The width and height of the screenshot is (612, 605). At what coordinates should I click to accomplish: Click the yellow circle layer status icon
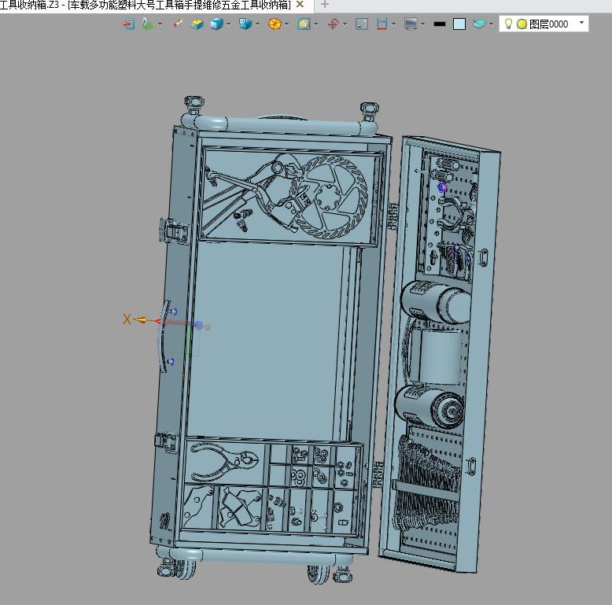pos(522,24)
